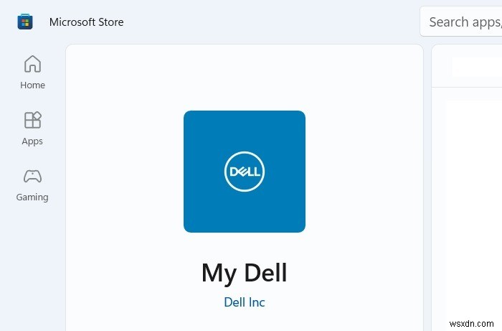Click empty sidebar space below Gaming
The image size is (502, 331).
tap(32, 266)
